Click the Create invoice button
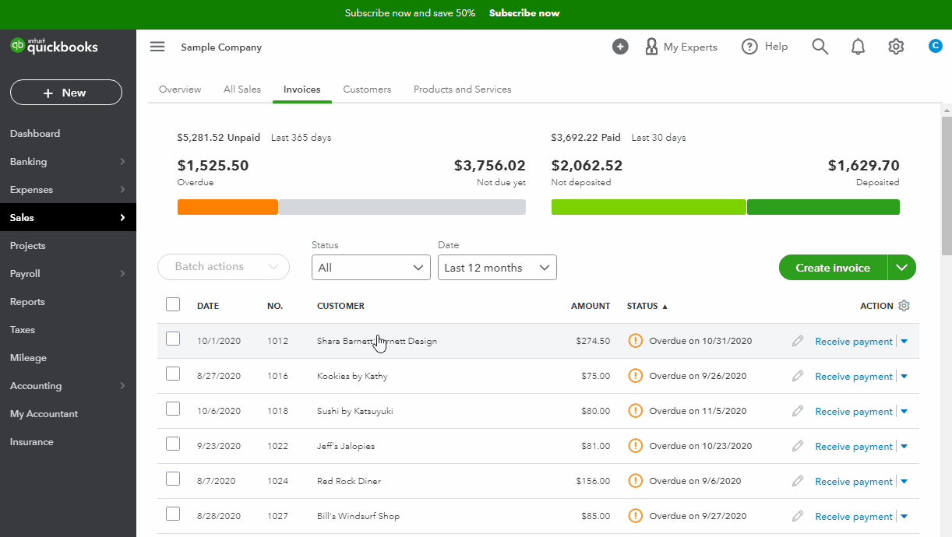 click(x=833, y=268)
